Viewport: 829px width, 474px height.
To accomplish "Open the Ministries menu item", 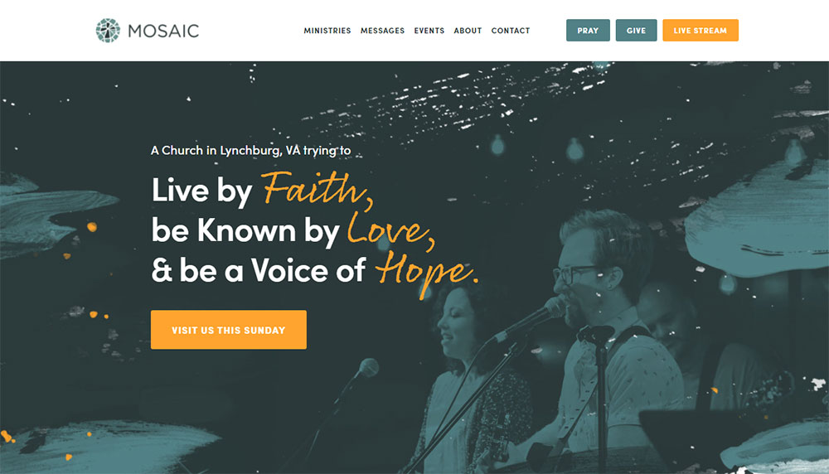I will pyautogui.click(x=327, y=31).
